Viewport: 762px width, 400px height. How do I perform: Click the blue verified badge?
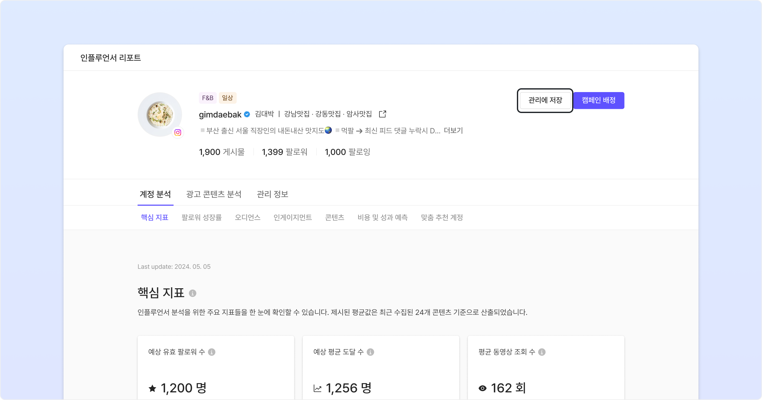[x=247, y=114]
